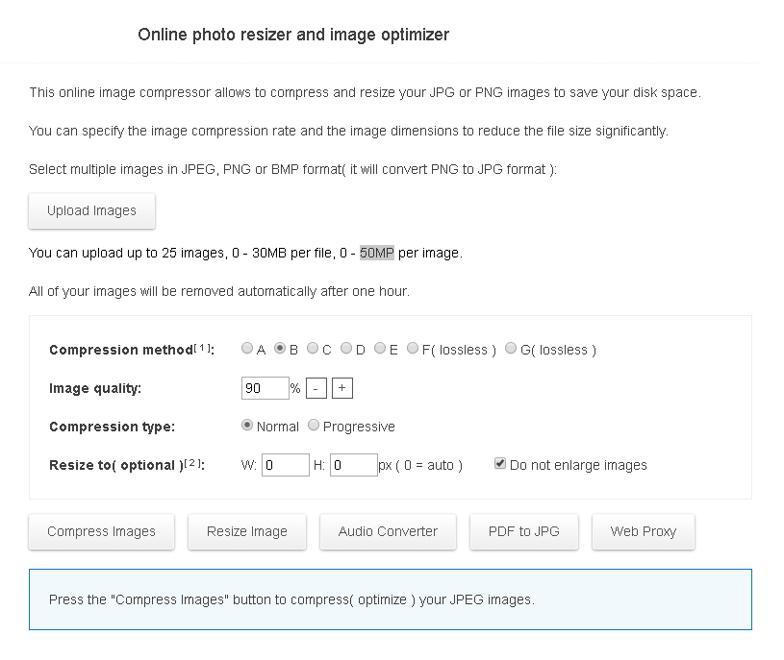Open the PDF to JPG converter
The height and width of the screenshot is (660, 784).
pos(523,531)
